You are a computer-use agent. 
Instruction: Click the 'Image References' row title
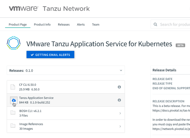pos(31,124)
